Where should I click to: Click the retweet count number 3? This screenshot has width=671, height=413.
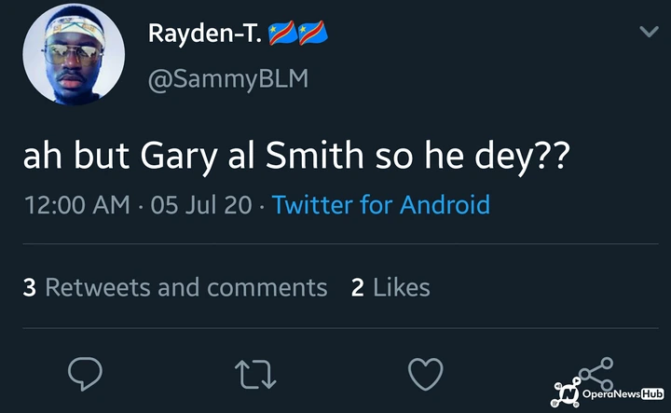[29, 287]
